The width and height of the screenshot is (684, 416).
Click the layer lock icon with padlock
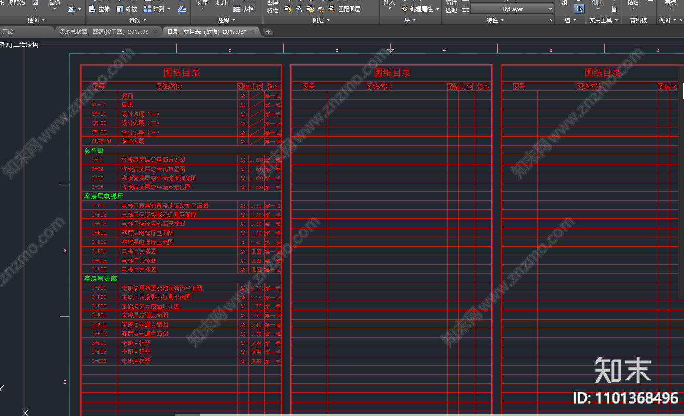coord(321,9)
